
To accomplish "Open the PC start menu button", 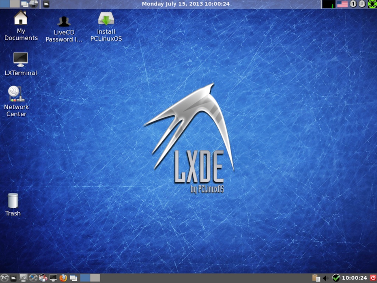I will coord(4,278).
